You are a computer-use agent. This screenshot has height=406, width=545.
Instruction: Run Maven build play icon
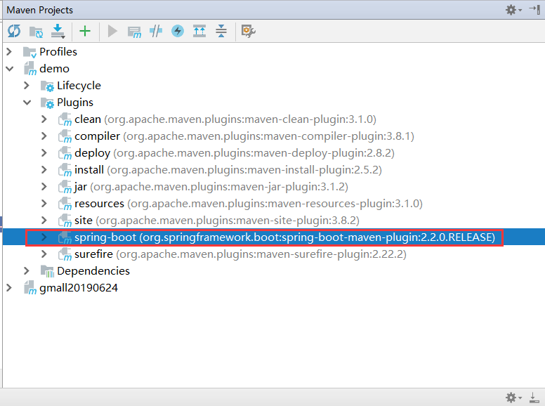[x=112, y=32]
